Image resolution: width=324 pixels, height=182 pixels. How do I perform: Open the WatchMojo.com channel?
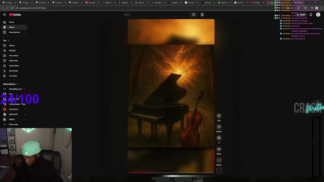(x=14, y=89)
